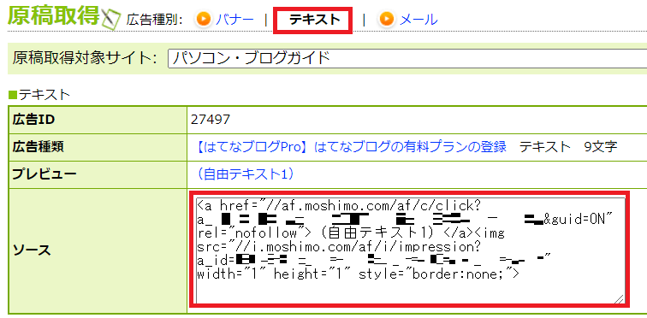Click the 広告ID row label
The image size is (647, 318).
[34, 120]
